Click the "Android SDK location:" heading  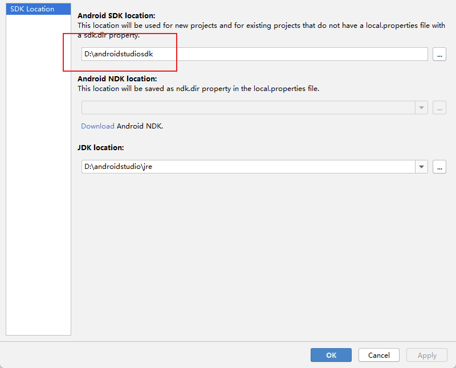[x=116, y=16]
